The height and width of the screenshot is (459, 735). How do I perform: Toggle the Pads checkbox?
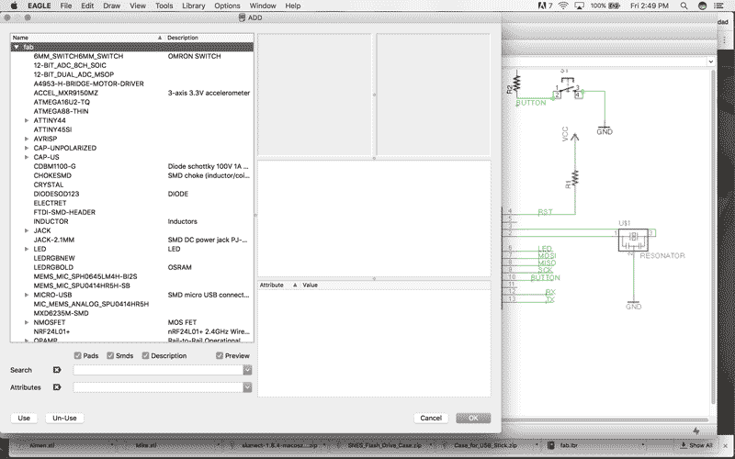pos(78,356)
